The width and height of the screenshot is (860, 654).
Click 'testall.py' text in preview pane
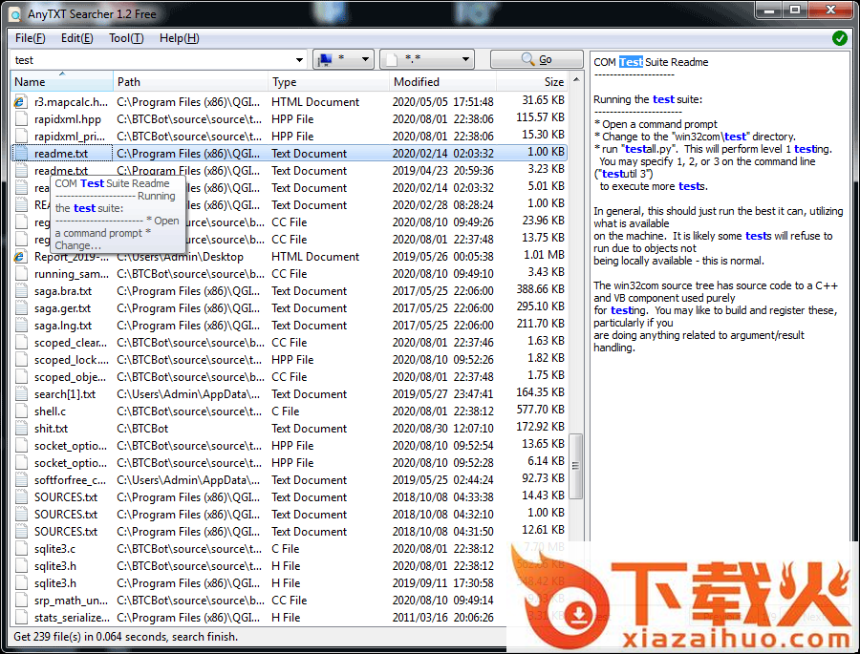[x=651, y=149]
